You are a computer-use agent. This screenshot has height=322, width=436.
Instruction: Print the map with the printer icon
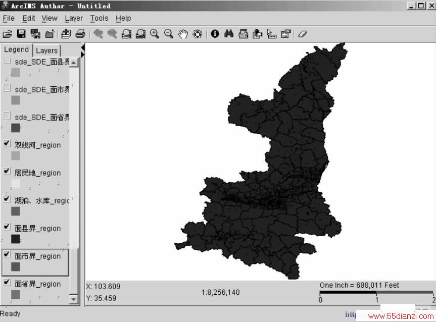(80, 34)
